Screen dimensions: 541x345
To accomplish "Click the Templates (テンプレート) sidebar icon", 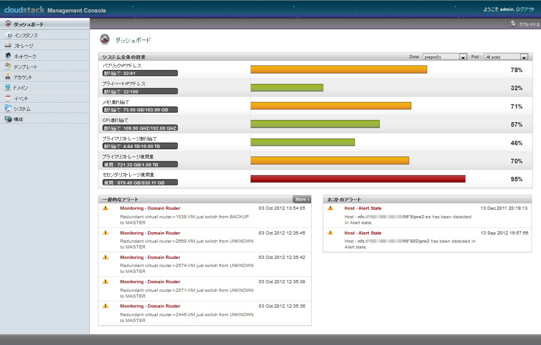I will [8, 66].
